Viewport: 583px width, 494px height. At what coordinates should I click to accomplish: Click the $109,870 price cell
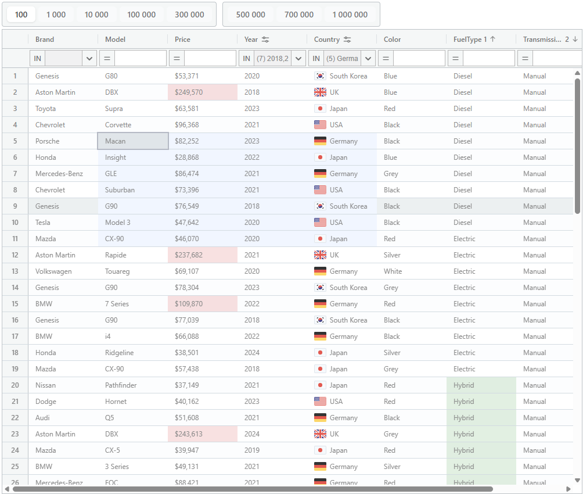pyautogui.click(x=203, y=304)
